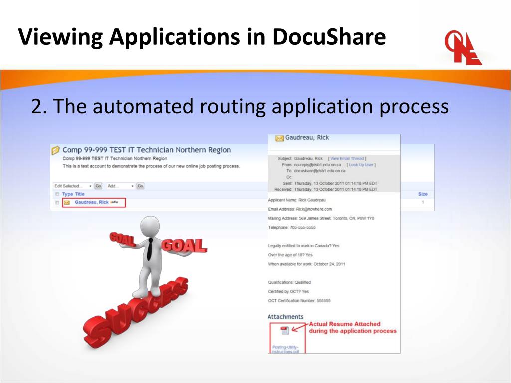Click the Applicant Name: Rick Gaudreau line
Screen dimensions: 511x383
click(297, 200)
